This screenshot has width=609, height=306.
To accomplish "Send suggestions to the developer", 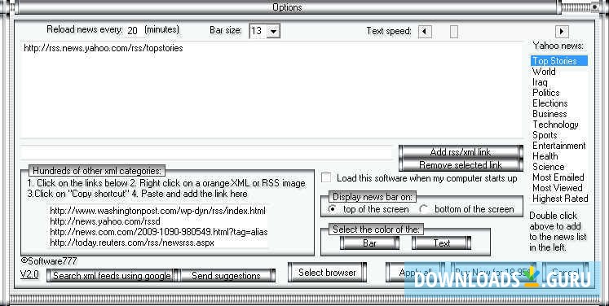I will click(x=227, y=276).
